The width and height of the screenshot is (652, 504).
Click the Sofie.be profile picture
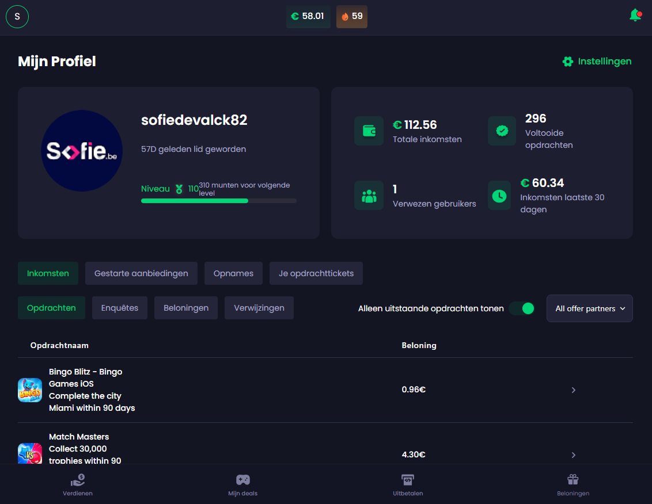[82, 151]
